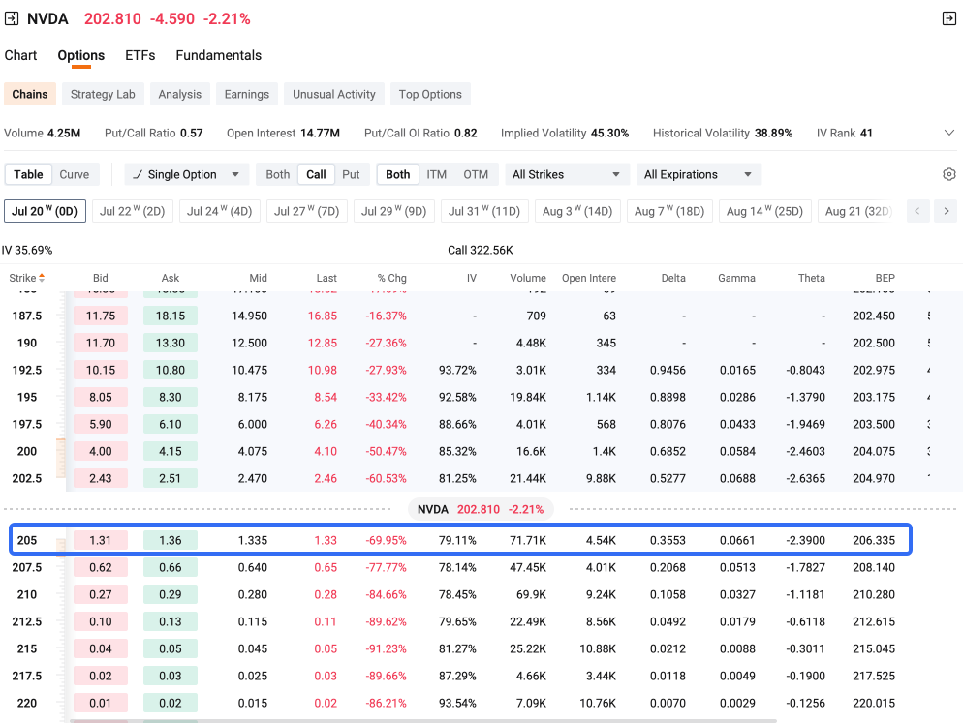Select the Jul 24 (4D) expiration
This screenshot has height=723, width=963.
(x=219, y=211)
